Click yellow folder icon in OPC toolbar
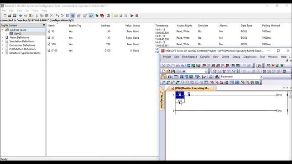This screenshot has height=164, width=292. coord(115,16)
